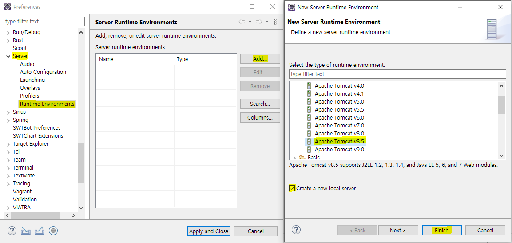
Task: Expand the Team preferences node
Action: pos(8,160)
